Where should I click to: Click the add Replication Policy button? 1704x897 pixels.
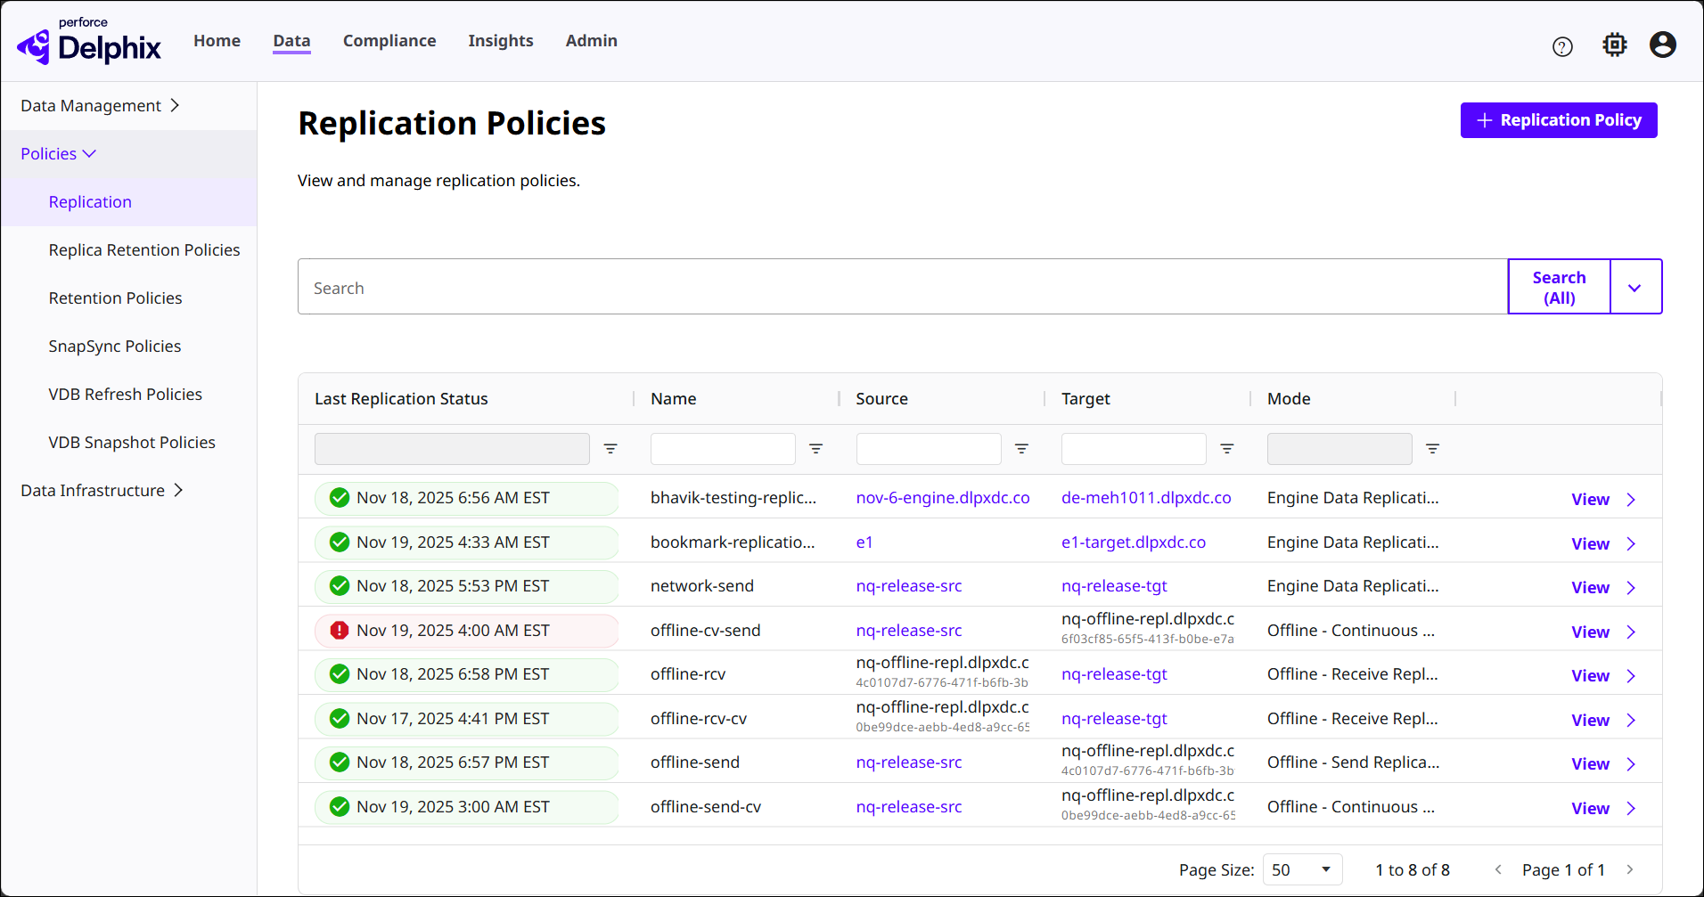click(1558, 120)
